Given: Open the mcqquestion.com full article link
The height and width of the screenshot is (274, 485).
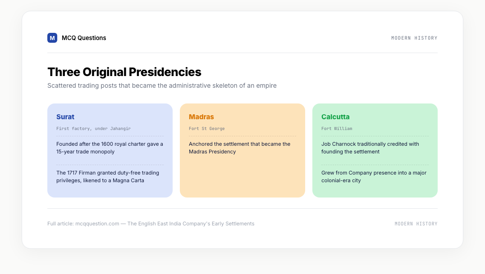Looking at the screenshot, I should click(x=151, y=224).
